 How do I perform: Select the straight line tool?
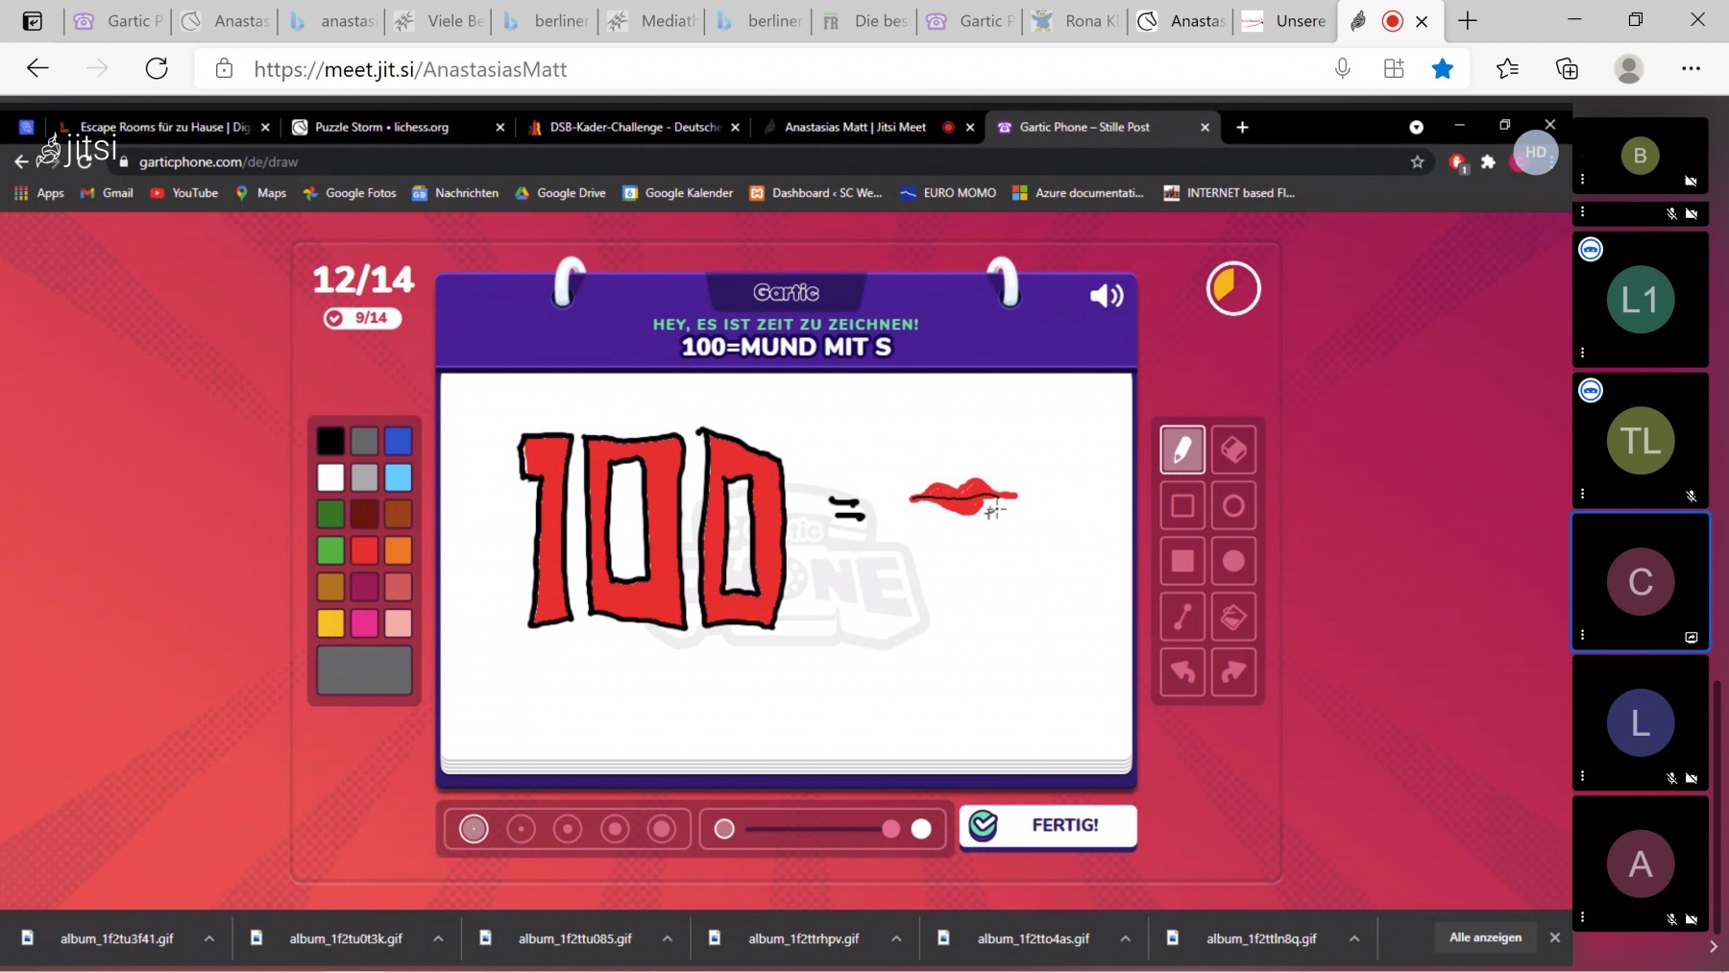click(x=1182, y=617)
